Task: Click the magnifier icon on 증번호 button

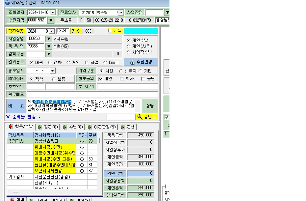Action: click(x=140, y=117)
